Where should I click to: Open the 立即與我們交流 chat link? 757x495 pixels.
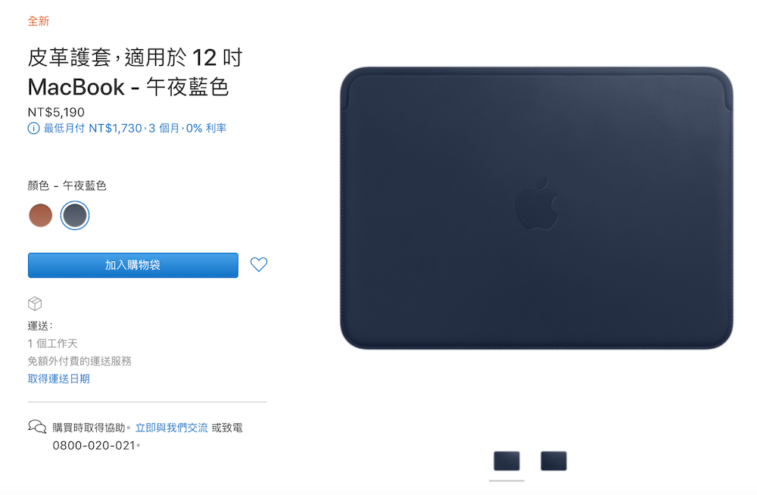(171, 428)
